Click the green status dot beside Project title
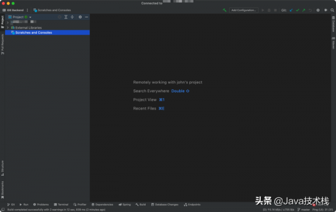 [x=26, y=17]
